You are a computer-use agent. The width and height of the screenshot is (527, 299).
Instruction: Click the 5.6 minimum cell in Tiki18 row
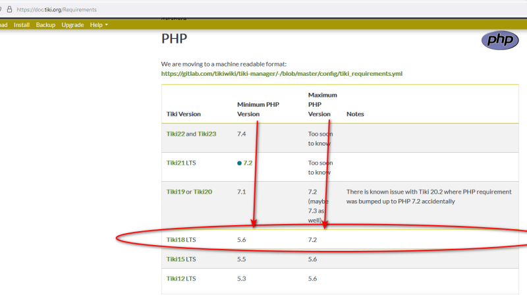(x=241, y=240)
